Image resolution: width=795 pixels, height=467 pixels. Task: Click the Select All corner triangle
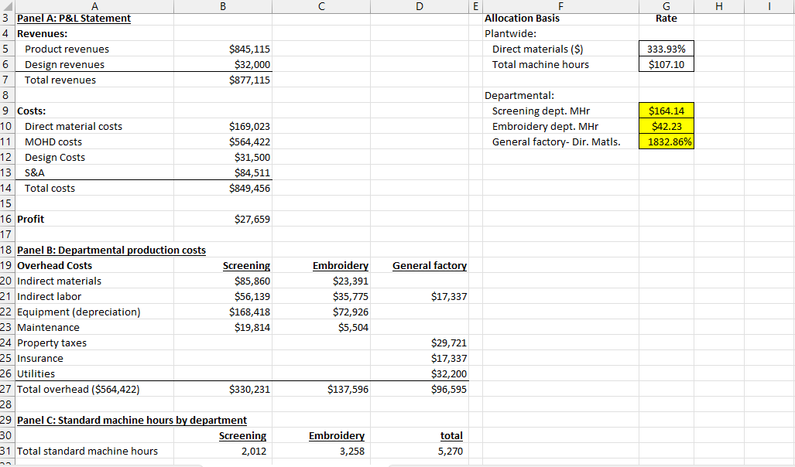(7, 6)
